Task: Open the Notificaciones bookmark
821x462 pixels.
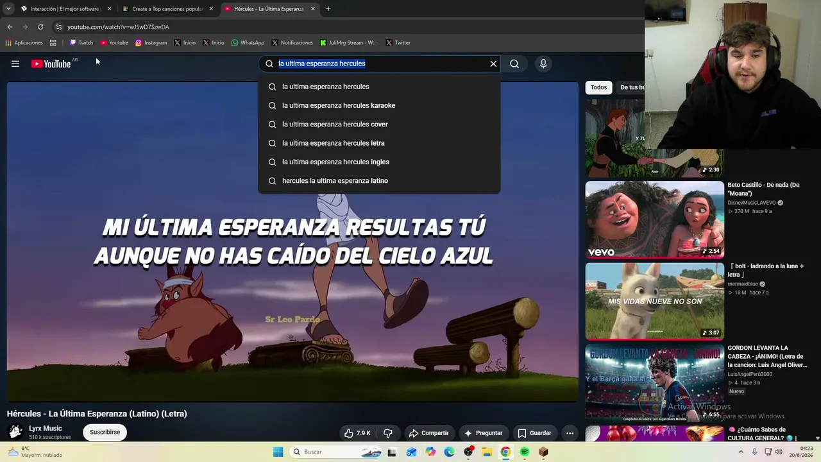Action: click(292, 43)
